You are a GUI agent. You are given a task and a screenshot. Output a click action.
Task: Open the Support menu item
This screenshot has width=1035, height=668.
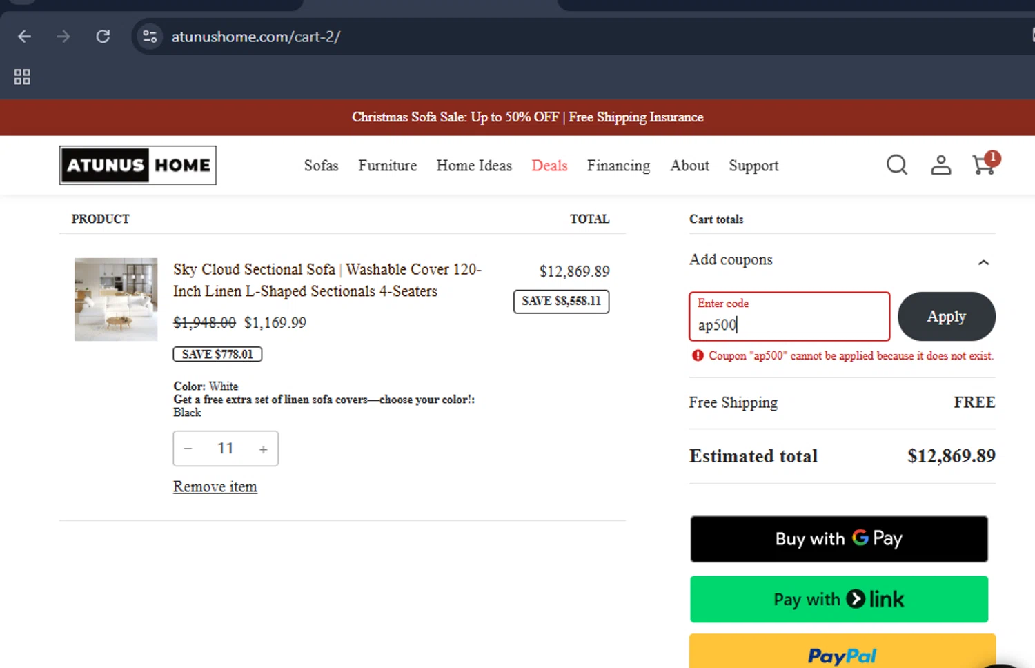click(753, 166)
